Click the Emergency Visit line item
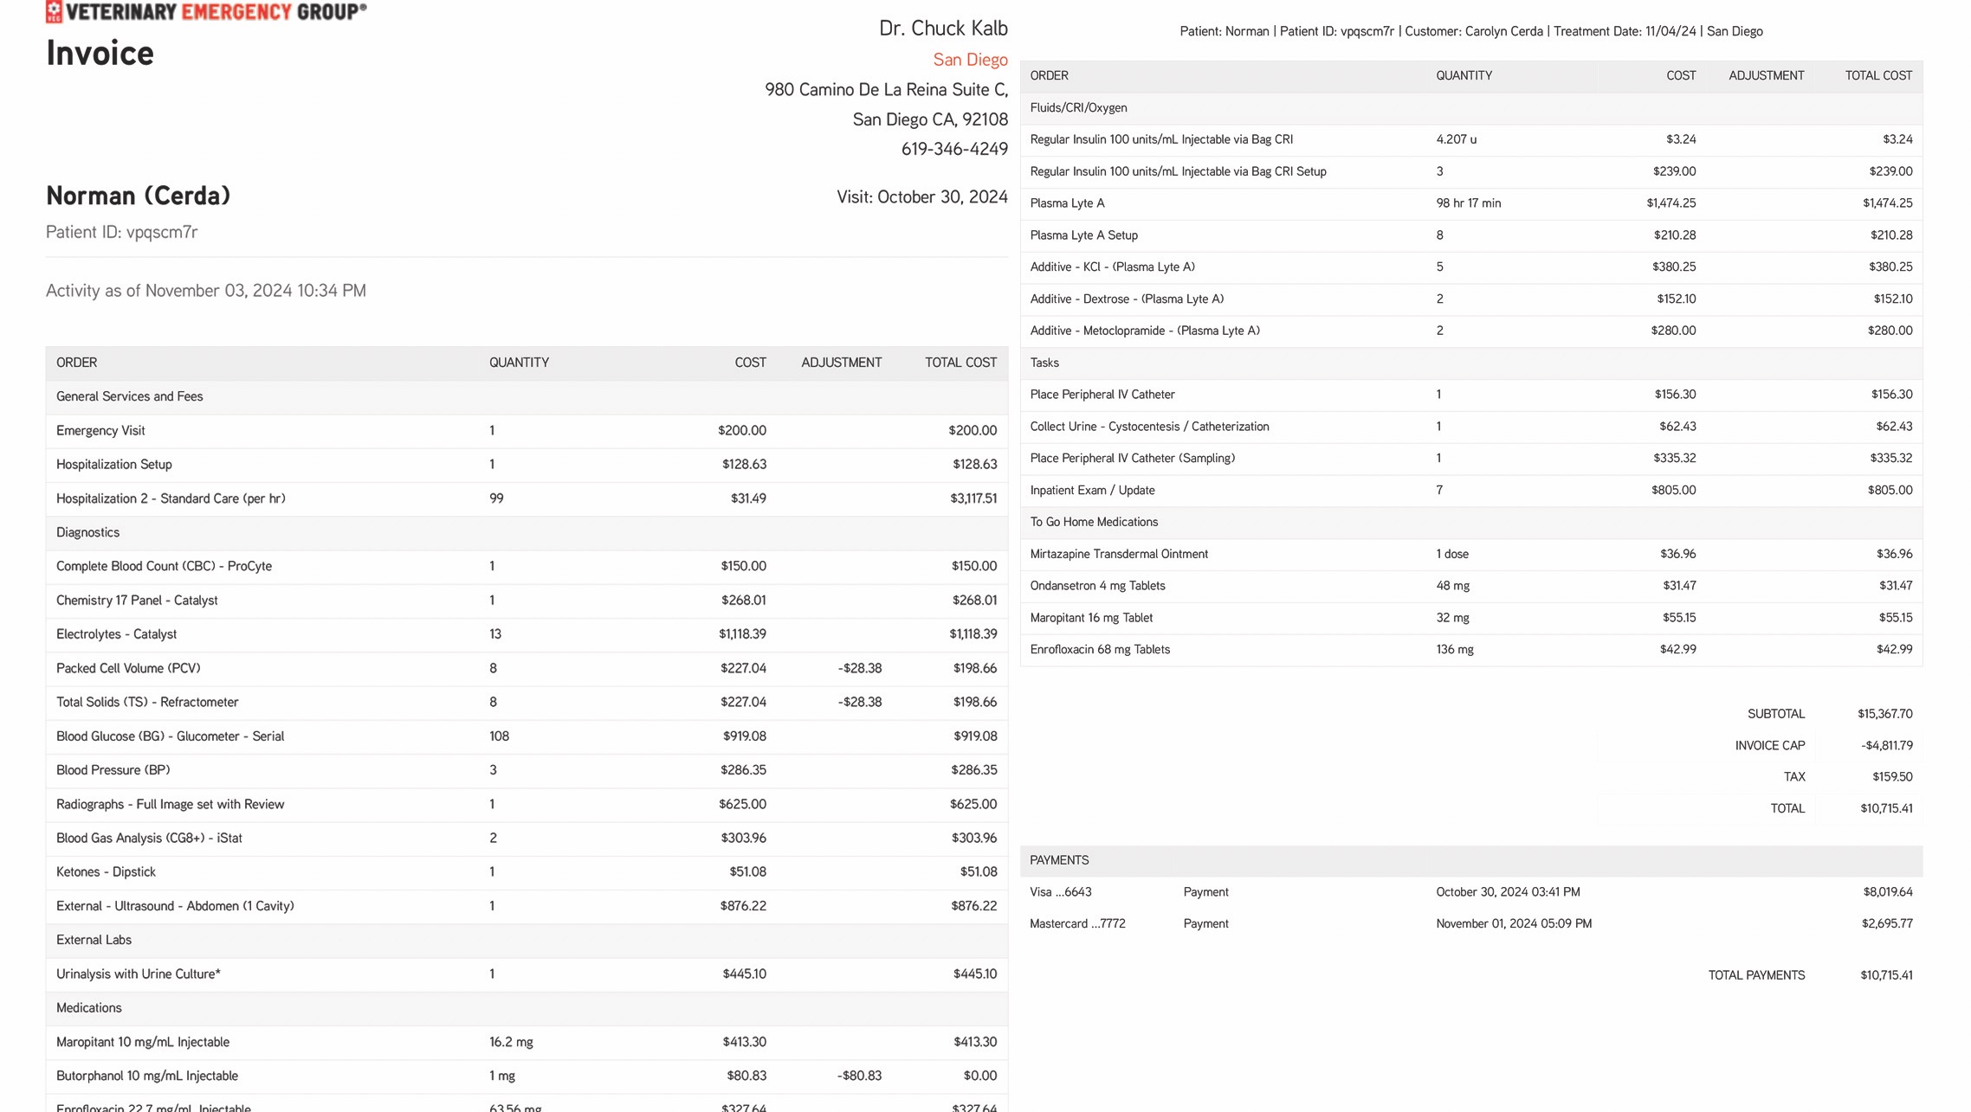This screenshot has width=1971, height=1112. point(100,431)
